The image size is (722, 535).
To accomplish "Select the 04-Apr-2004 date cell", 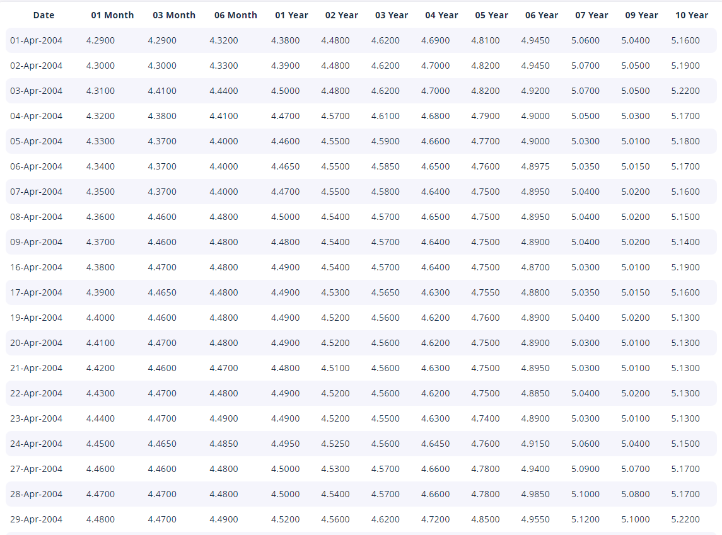I will [x=37, y=116].
